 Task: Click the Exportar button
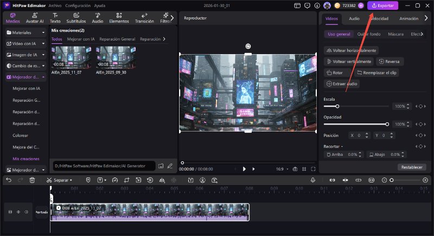coord(382,5)
